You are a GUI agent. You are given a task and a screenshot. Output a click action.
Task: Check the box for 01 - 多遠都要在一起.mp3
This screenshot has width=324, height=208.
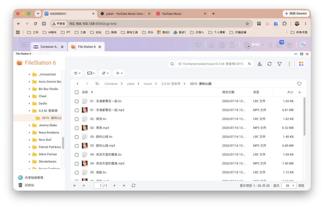[77, 110]
